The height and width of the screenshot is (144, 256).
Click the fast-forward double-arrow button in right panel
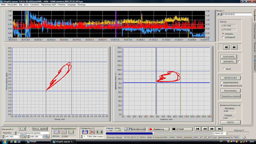pos(234,47)
